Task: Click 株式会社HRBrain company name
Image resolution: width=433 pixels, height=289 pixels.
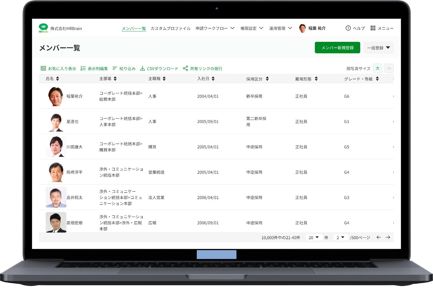Action: 66,28
